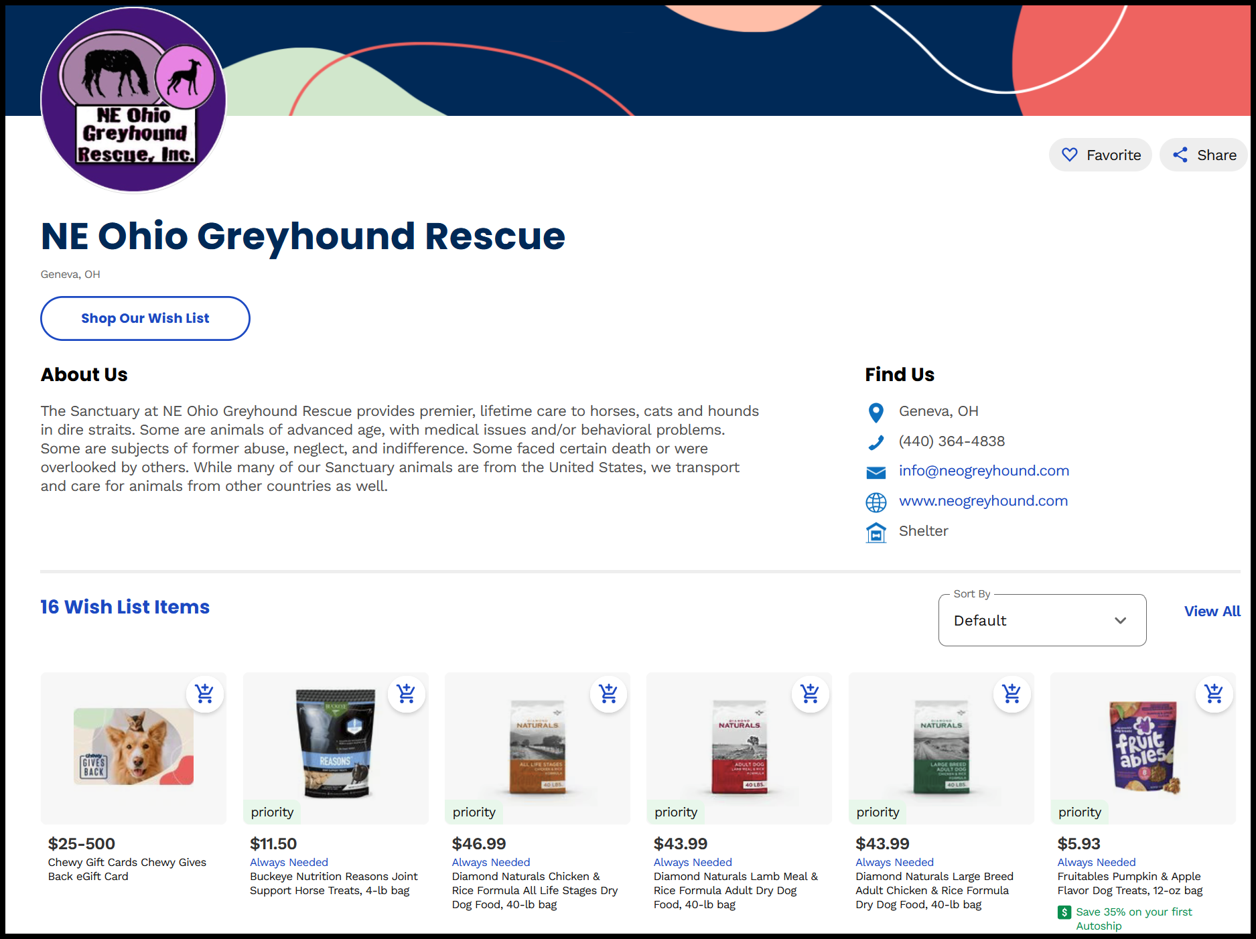The height and width of the screenshot is (939, 1256).
Task: Open Diamond Naturals Chicken & Rice product title
Action: (535, 890)
